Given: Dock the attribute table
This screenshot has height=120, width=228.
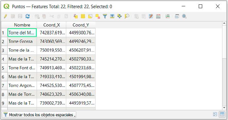Looking at the screenshot, I should [177, 16].
